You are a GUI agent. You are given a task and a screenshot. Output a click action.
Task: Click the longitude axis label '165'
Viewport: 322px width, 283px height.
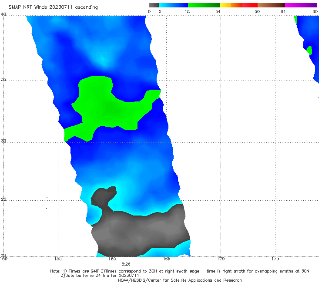point(166,259)
